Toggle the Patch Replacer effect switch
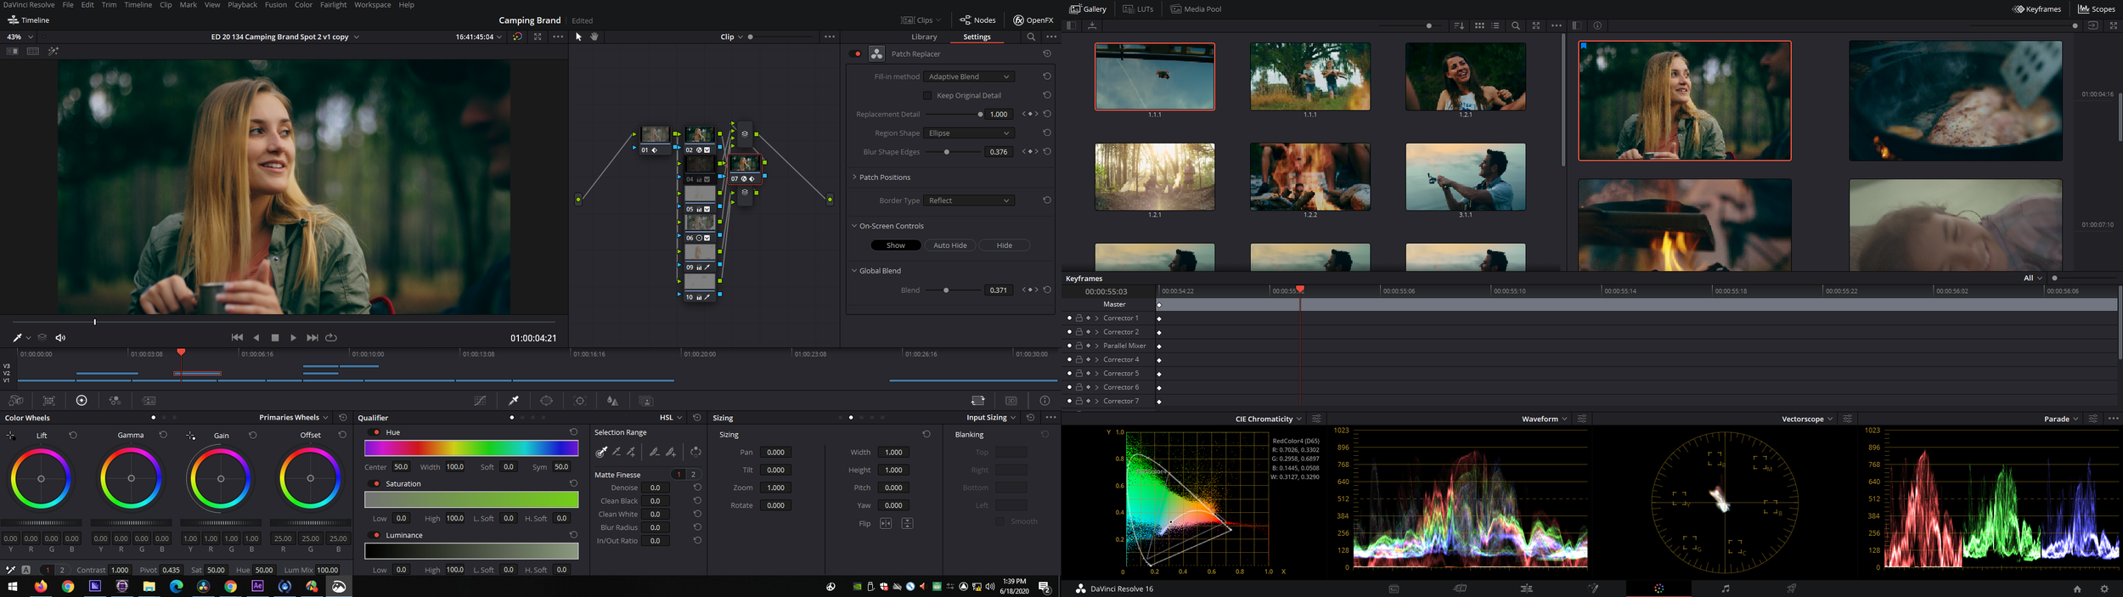Viewport: 2123px width, 597px height. coord(856,54)
